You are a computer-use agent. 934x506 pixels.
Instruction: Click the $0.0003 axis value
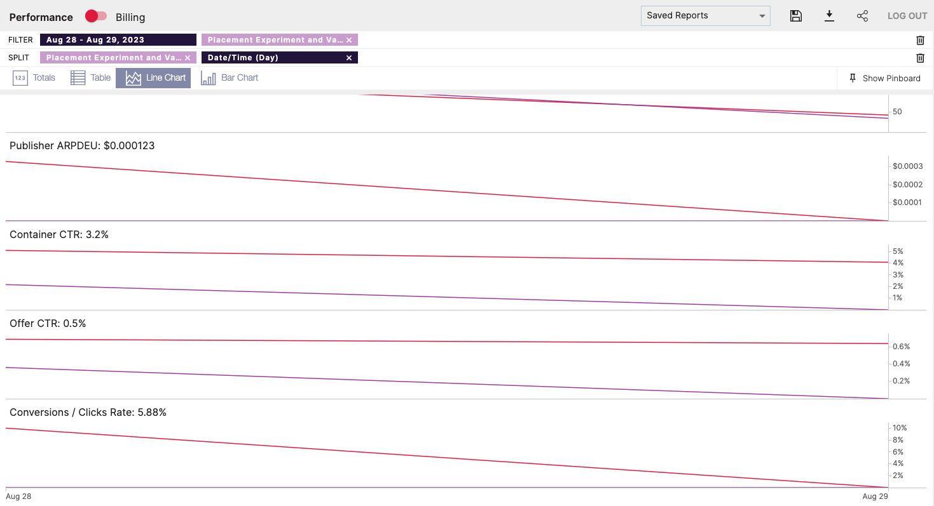pos(908,166)
